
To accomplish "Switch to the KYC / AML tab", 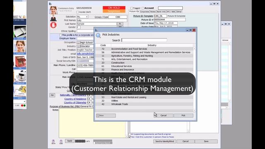I will [x=171, y=12].
